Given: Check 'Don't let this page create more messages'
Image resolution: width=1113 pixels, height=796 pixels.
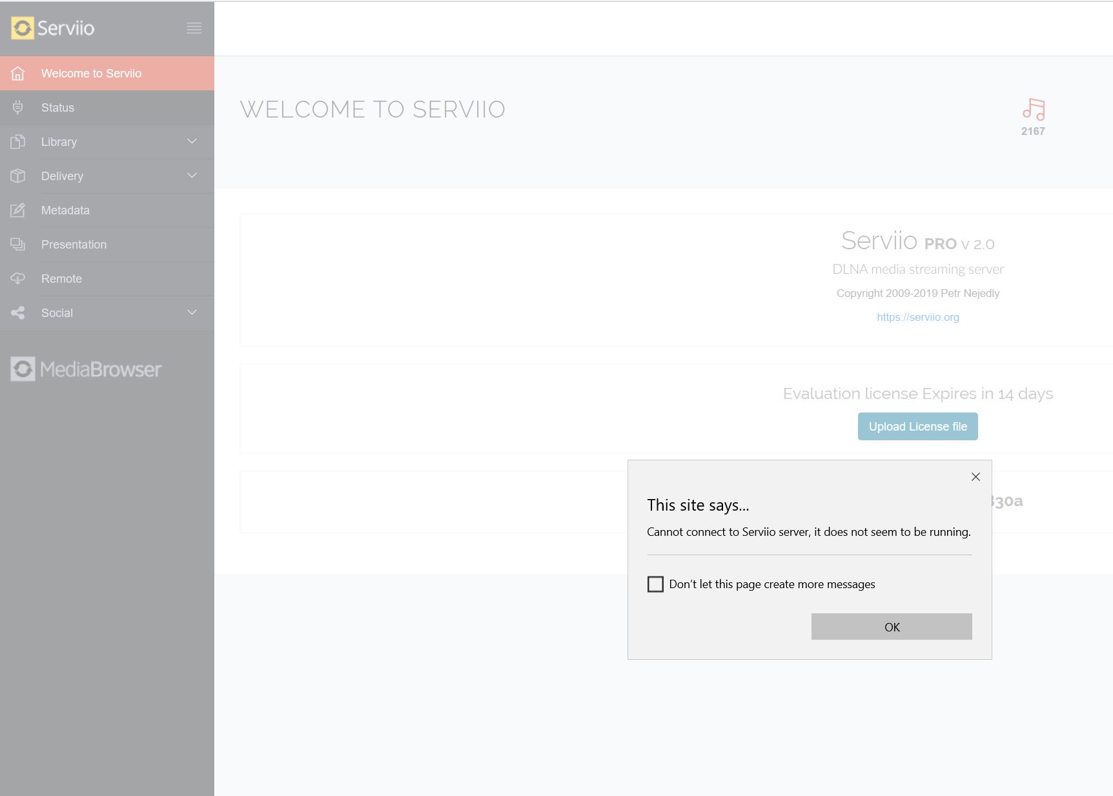Looking at the screenshot, I should (655, 584).
